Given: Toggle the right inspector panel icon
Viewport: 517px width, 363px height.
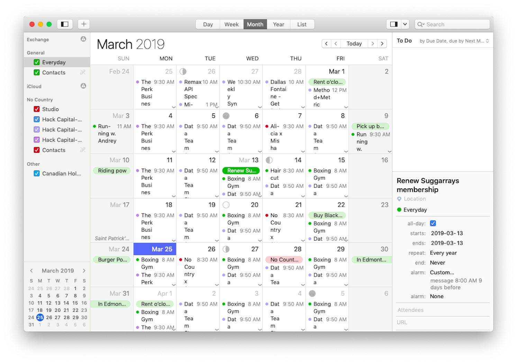Looking at the screenshot, I should tap(394, 24).
